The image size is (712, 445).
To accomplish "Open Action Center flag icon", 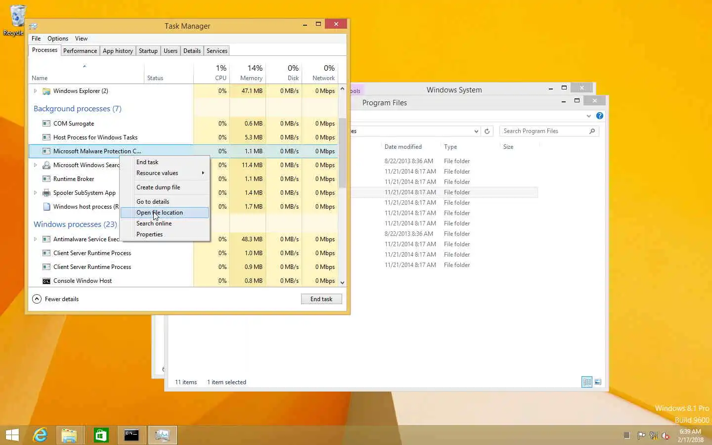I will 641,436.
